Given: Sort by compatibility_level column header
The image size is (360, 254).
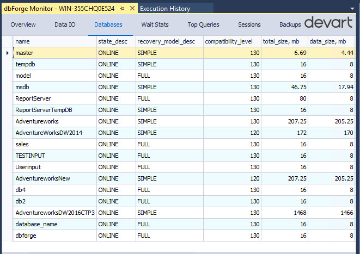Looking at the screenshot, I should coord(232,41).
